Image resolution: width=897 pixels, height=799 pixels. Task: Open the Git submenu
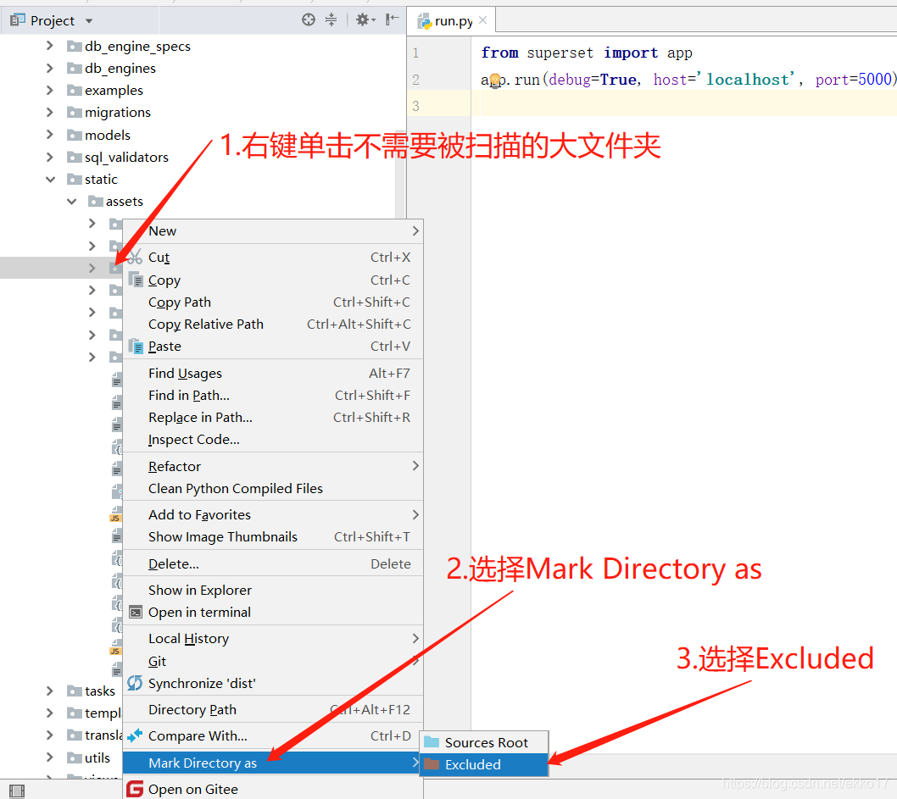274,661
